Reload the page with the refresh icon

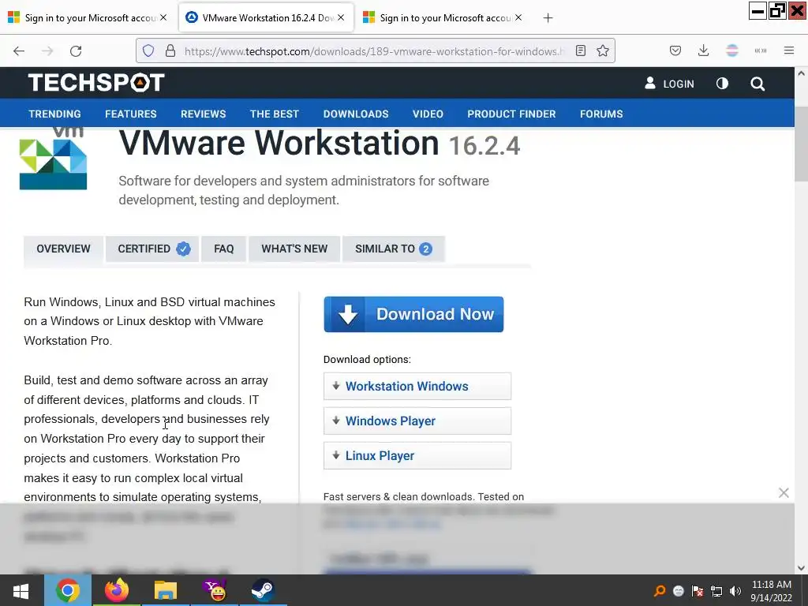(x=76, y=51)
